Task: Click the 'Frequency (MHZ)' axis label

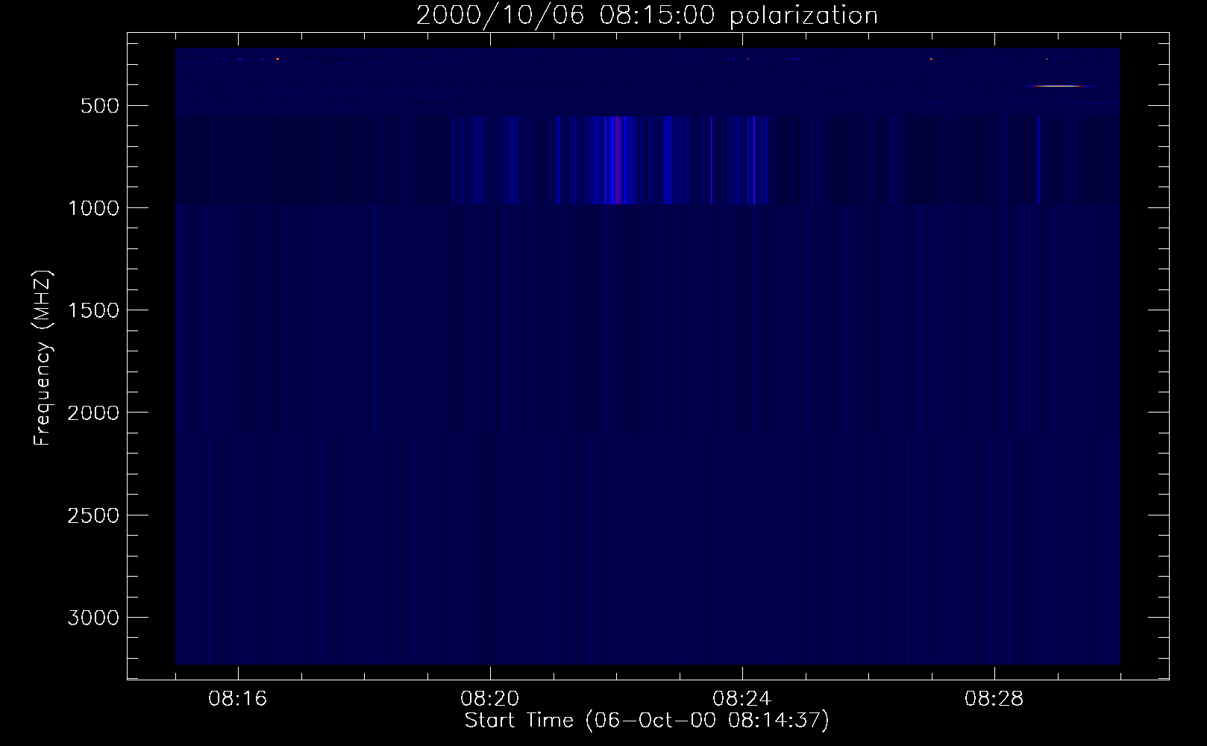Action: (43, 358)
